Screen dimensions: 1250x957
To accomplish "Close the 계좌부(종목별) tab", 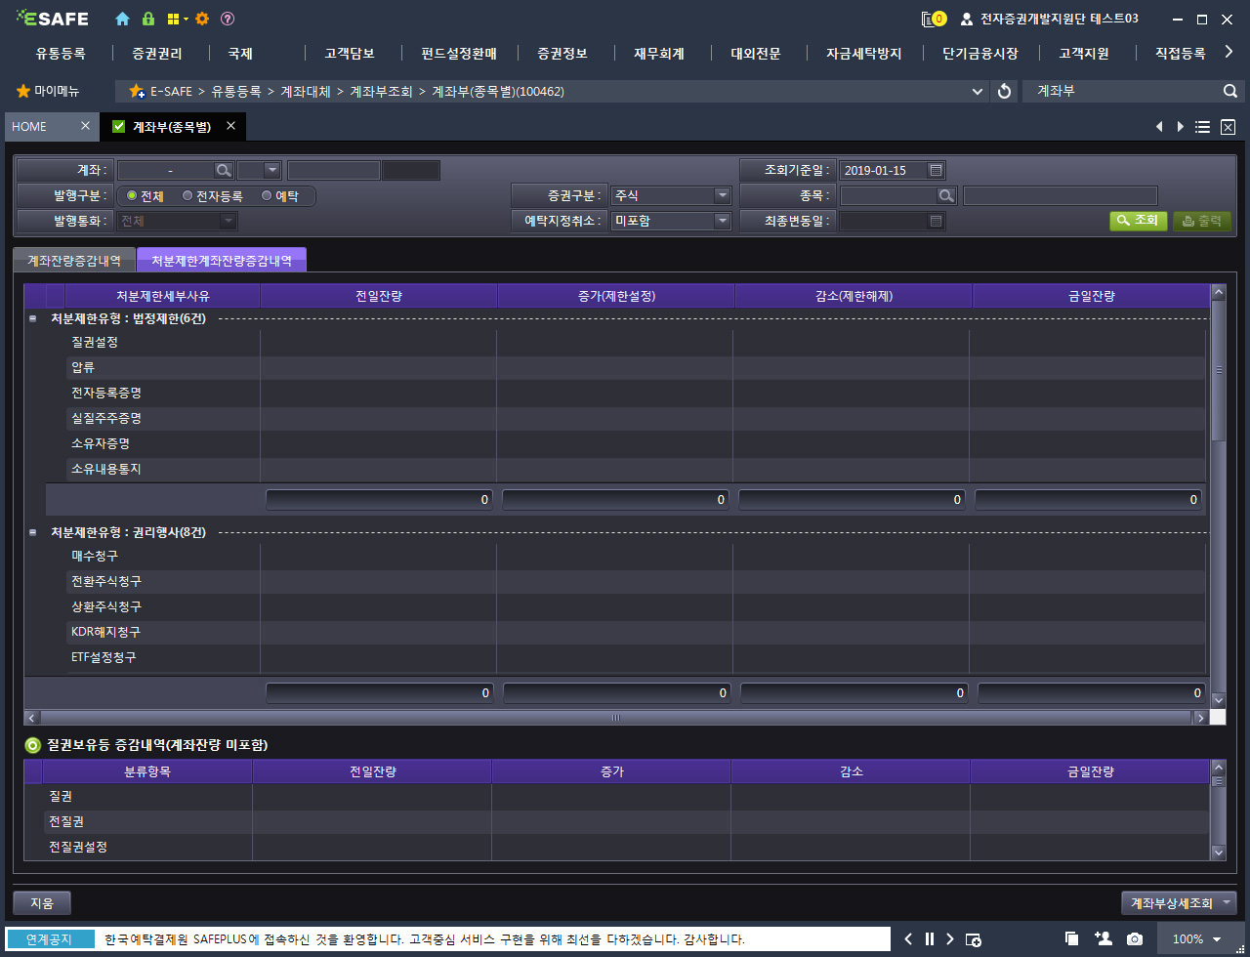I will (x=231, y=126).
